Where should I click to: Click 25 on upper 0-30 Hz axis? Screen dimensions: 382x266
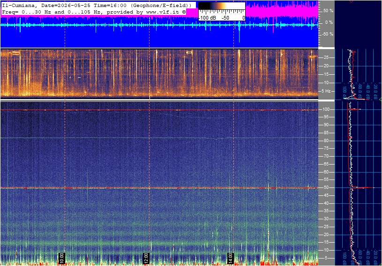(x=326, y=58)
